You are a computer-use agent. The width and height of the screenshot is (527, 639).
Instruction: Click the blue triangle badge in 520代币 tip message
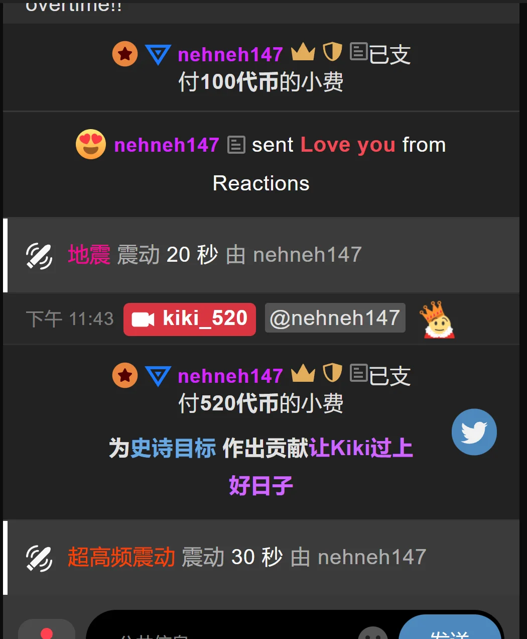[158, 376]
